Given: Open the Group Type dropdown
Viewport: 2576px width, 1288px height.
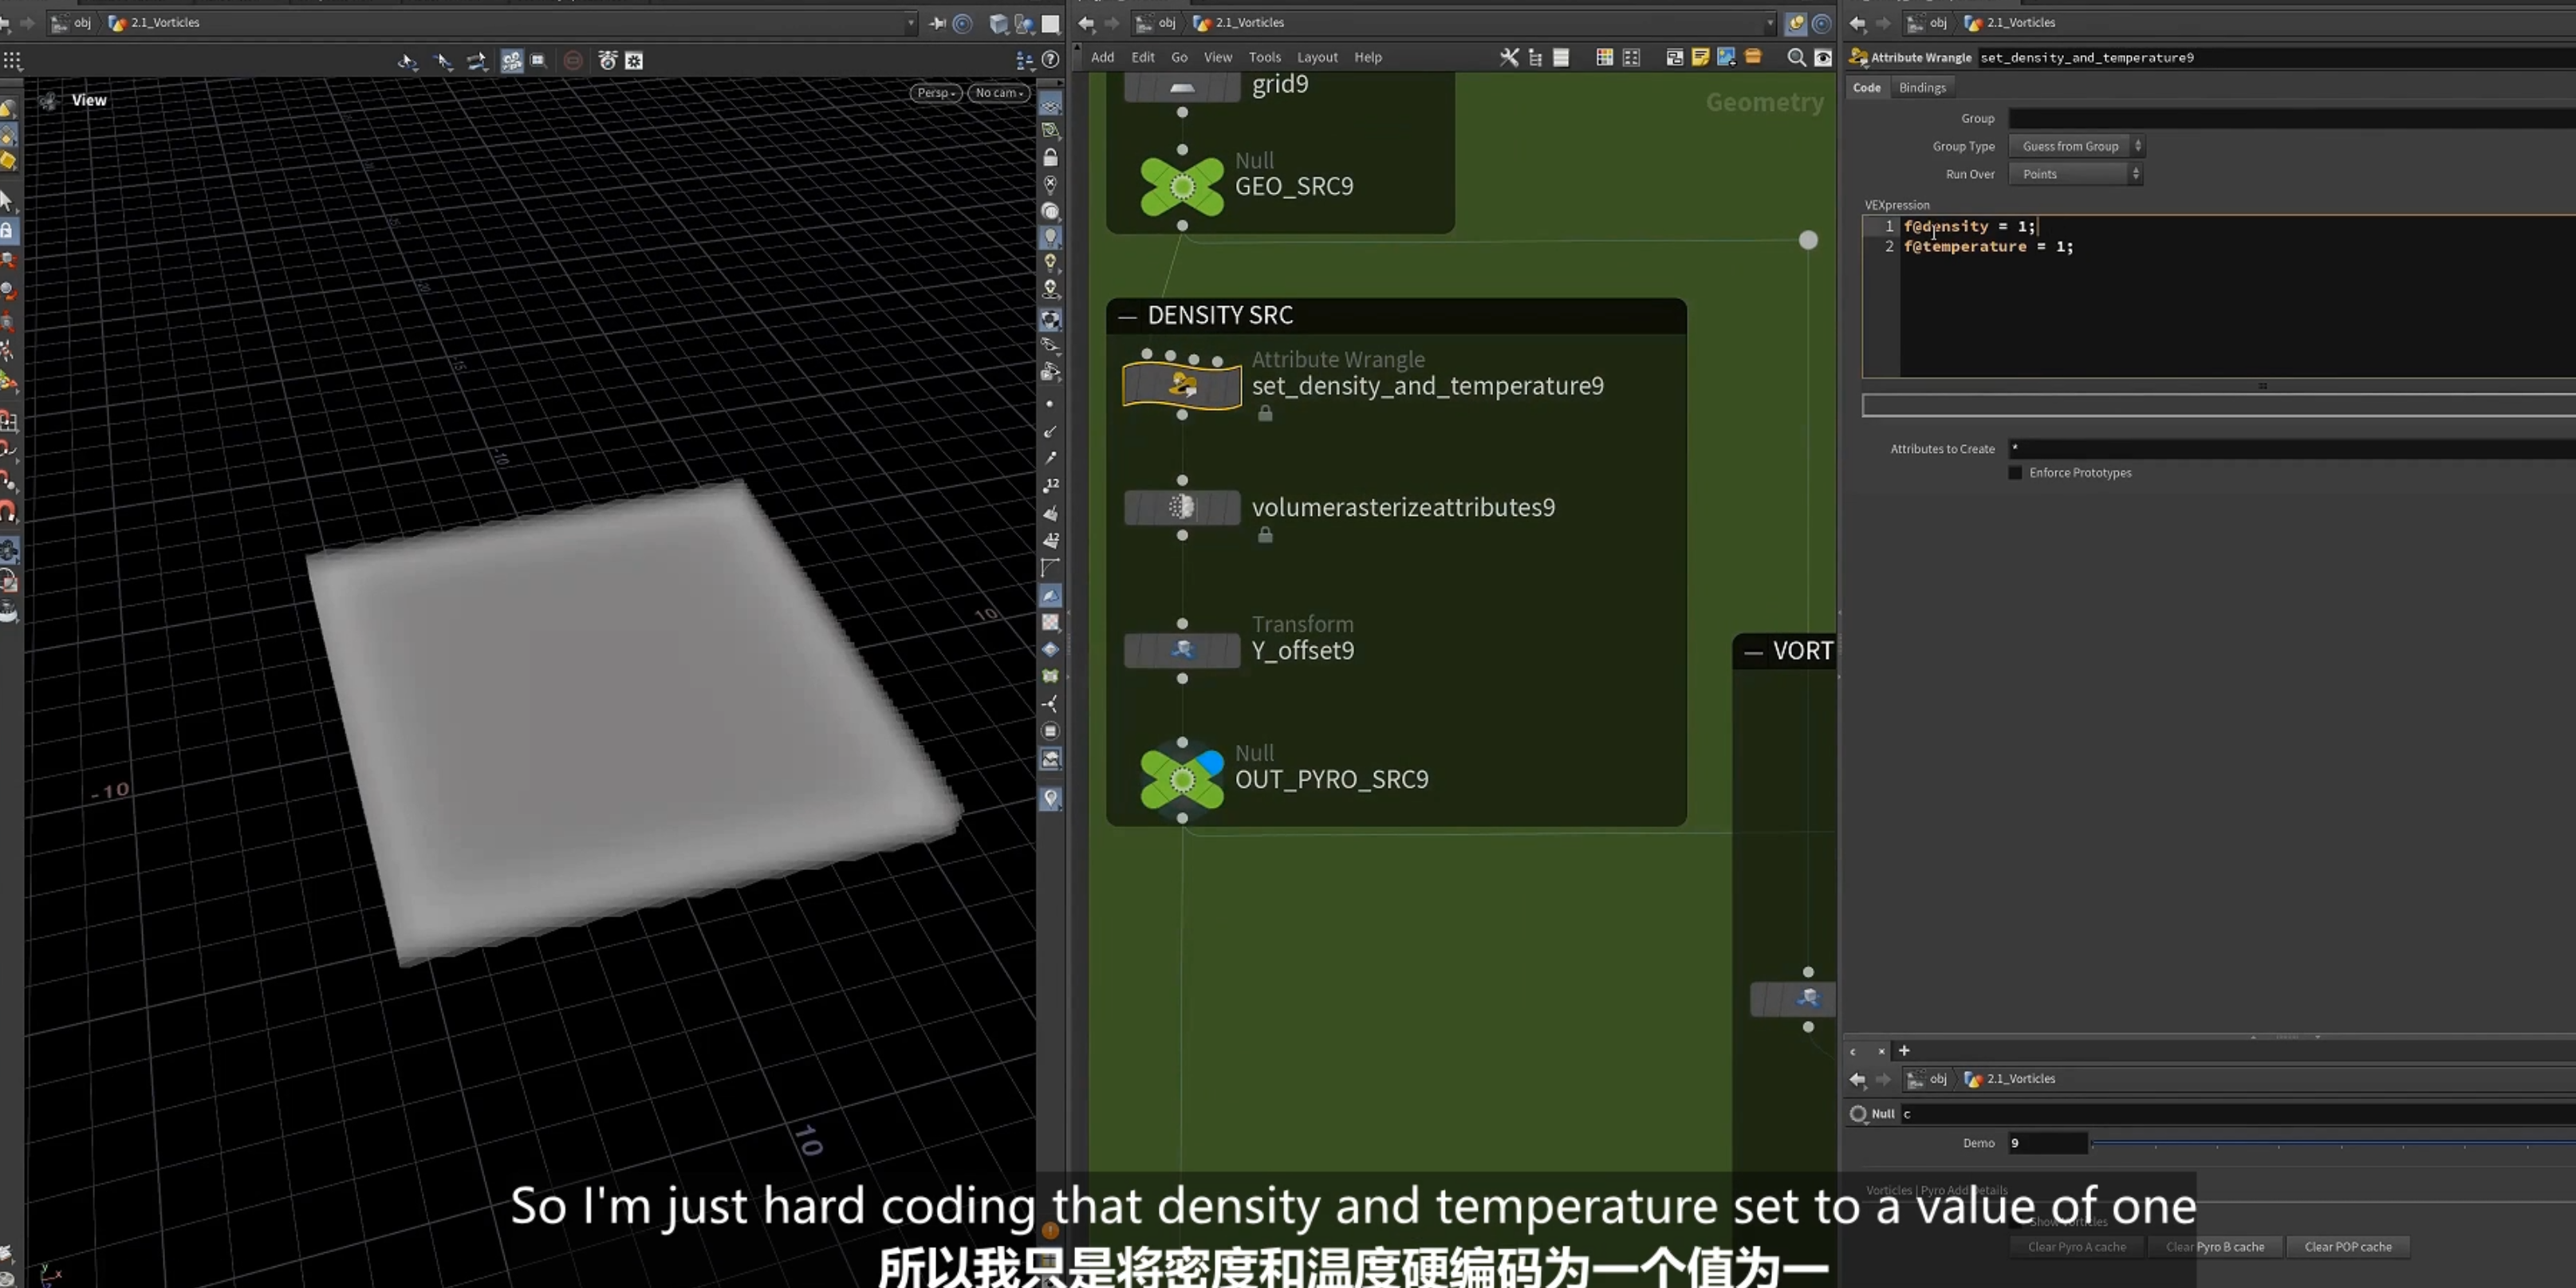Looking at the screenshot, I should click(x=2077, y=146).
